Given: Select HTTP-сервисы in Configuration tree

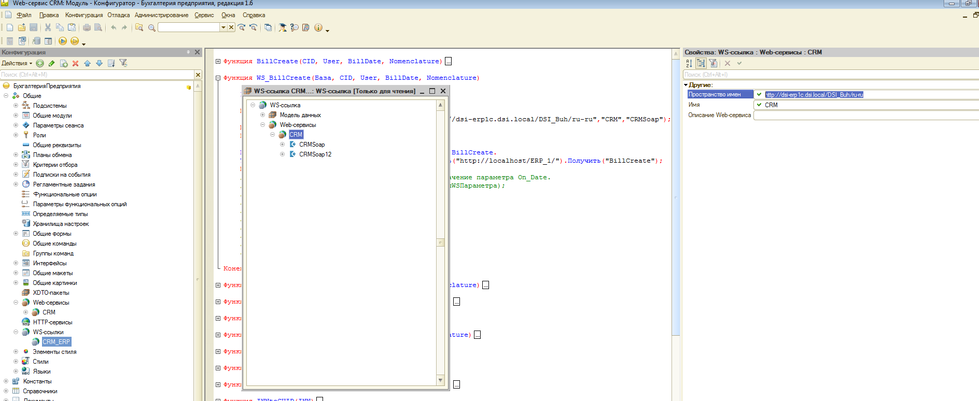Looking at the screenshot, I should pos(52,322).
